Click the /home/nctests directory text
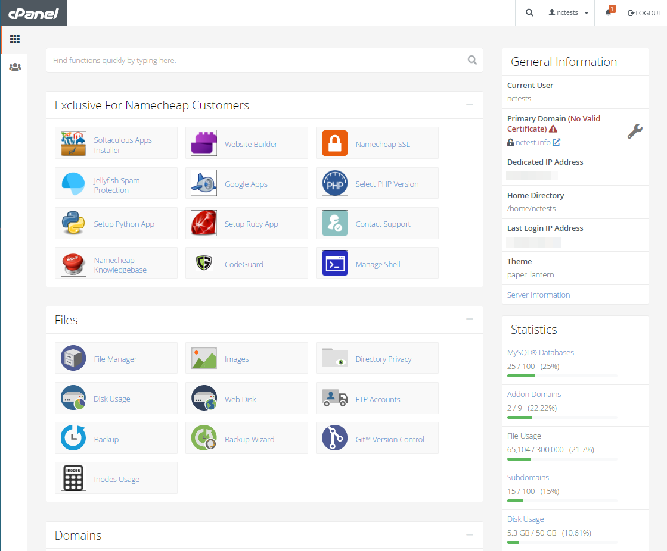 [x=531, y=208]
